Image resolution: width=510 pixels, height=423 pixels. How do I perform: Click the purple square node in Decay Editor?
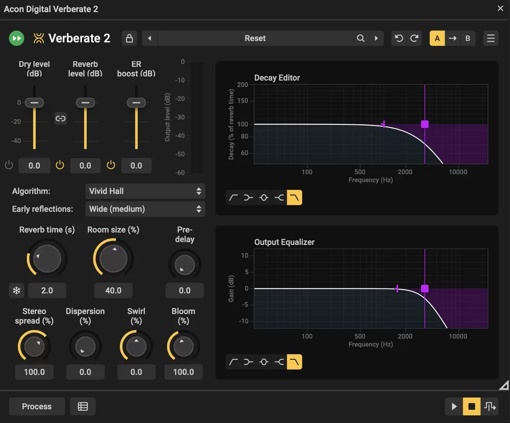[425, 124]
